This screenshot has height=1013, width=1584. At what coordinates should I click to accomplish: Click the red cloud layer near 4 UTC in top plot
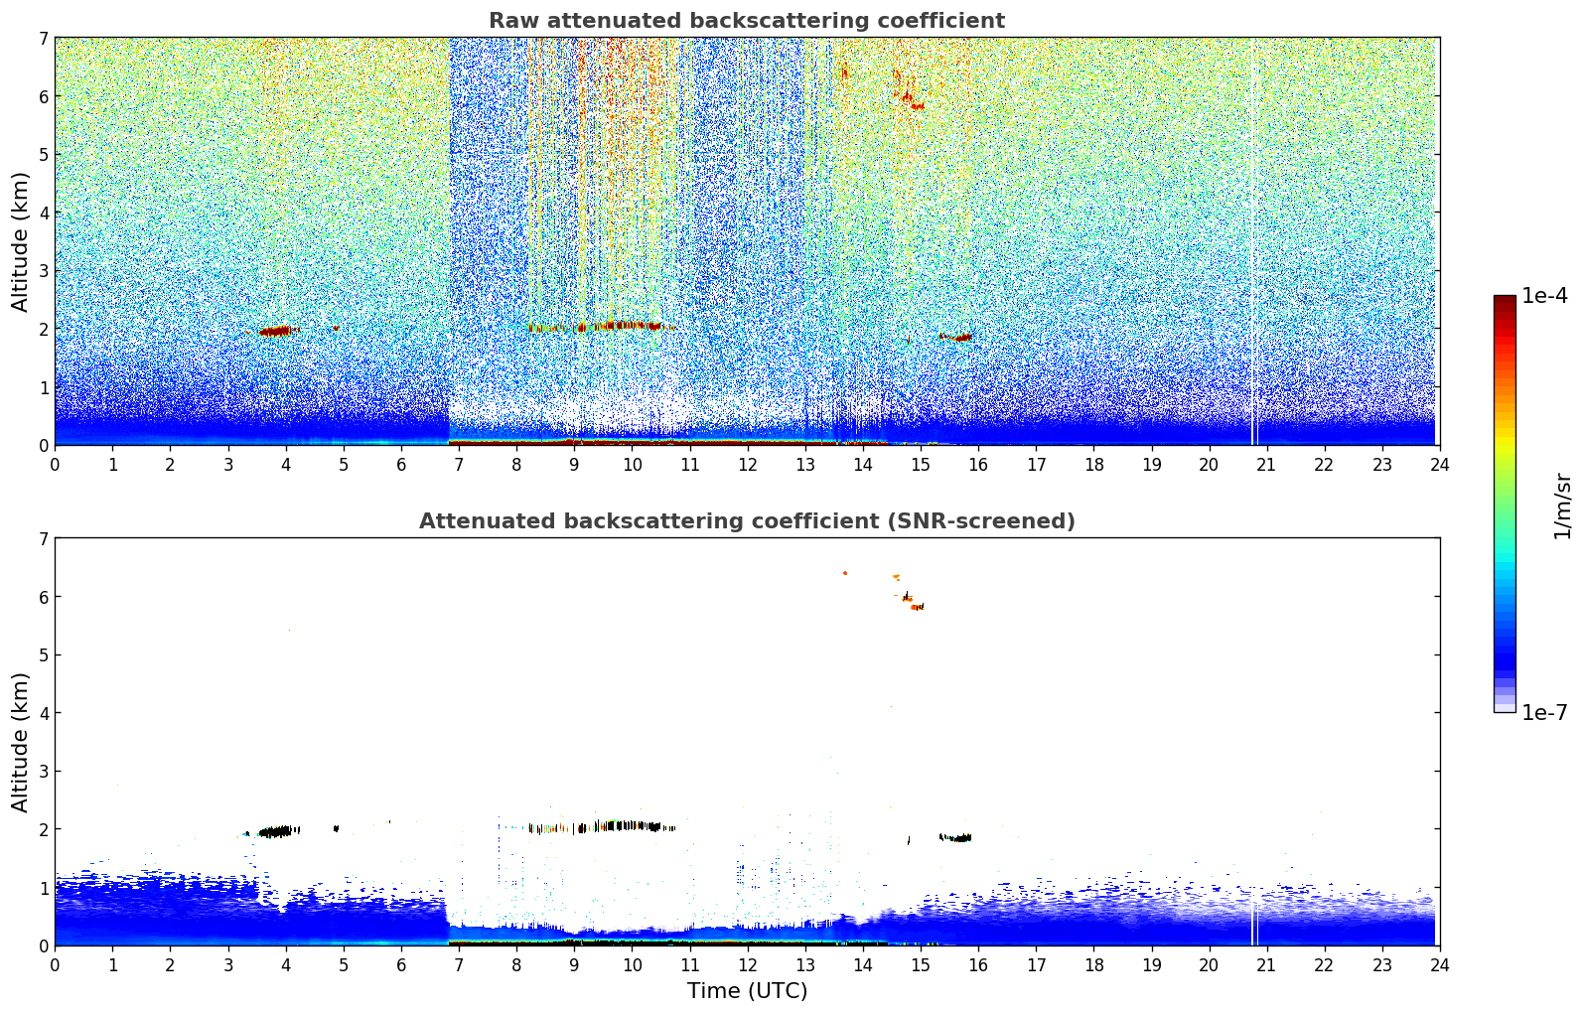click(277, 331)
